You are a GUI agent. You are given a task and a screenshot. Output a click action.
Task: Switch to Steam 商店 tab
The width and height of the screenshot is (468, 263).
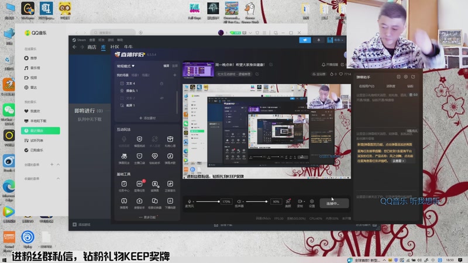92,47
